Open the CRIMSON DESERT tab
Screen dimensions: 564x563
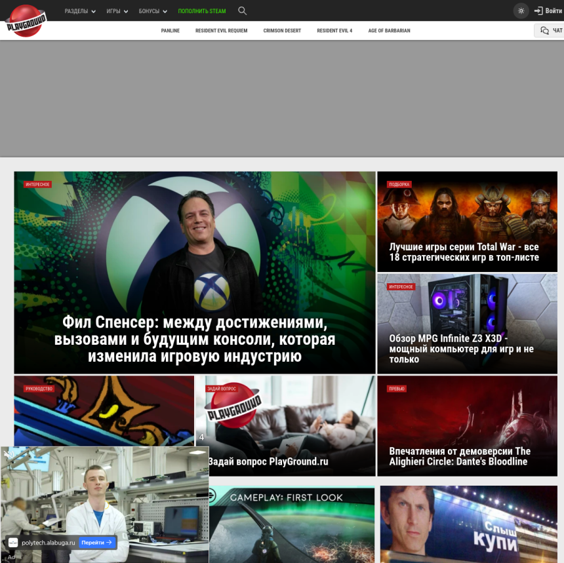coord(282,31)
